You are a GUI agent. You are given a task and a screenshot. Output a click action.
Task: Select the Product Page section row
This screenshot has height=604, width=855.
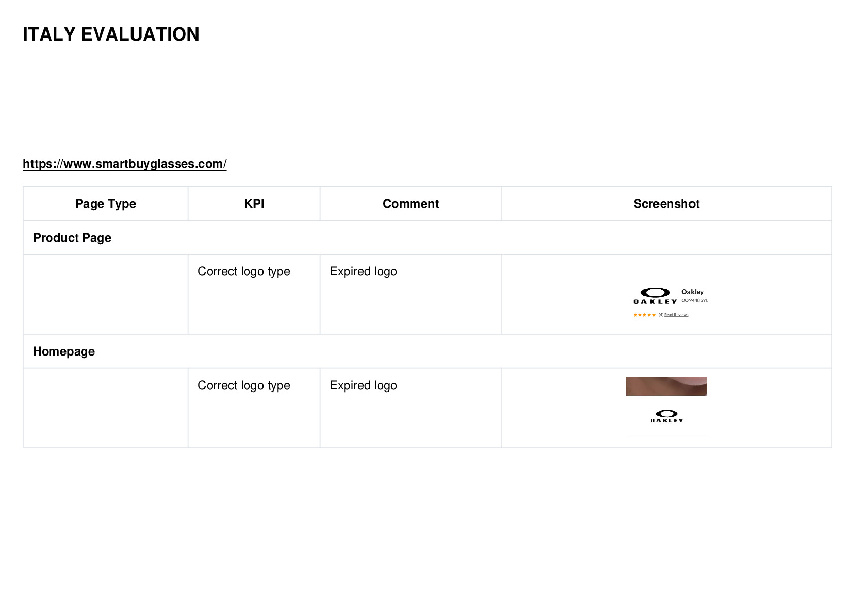pos(427,237)
